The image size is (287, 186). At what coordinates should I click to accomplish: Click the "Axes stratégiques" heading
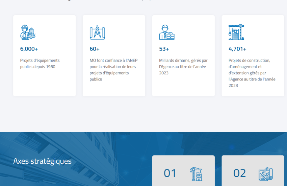coord(42,161)
